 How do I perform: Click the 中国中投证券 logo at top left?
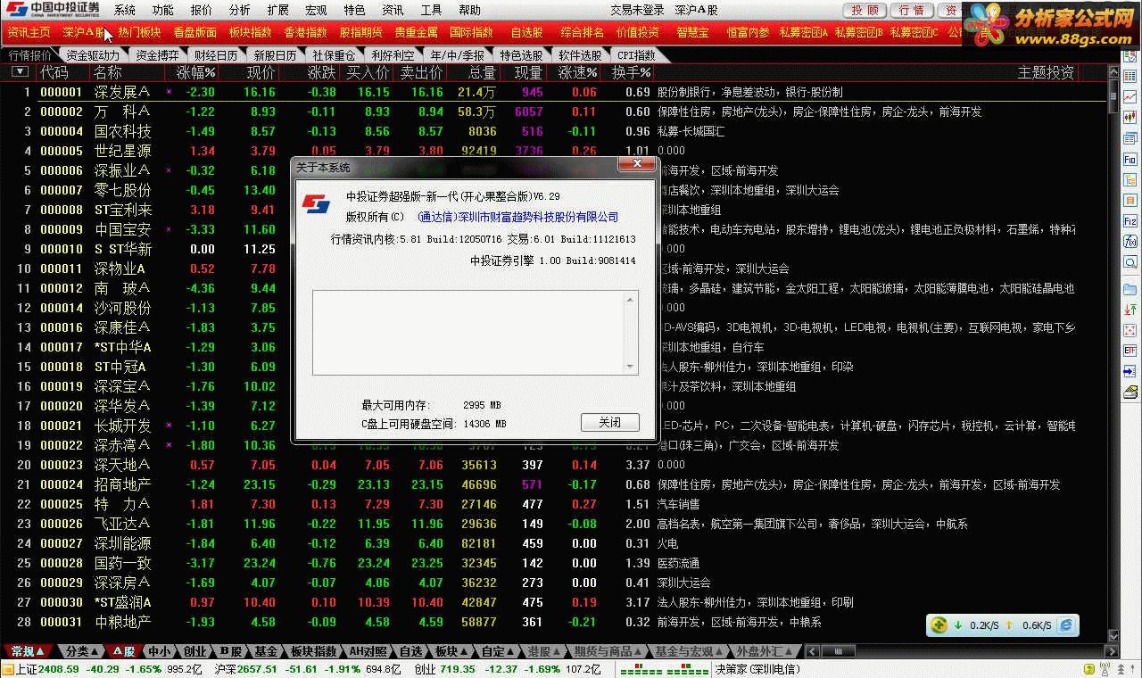pyautogui.click(x=52, y=10)
